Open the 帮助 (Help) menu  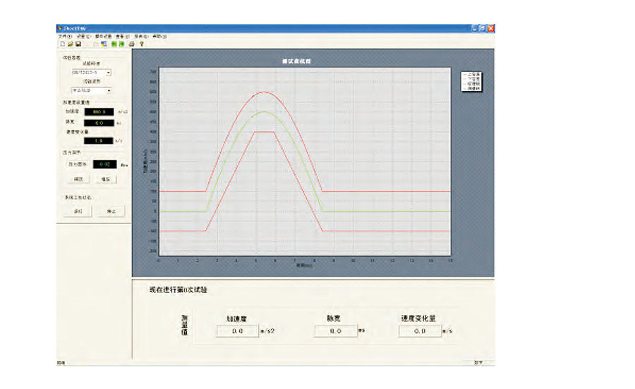pyautogui.click(x=159, y=35)
